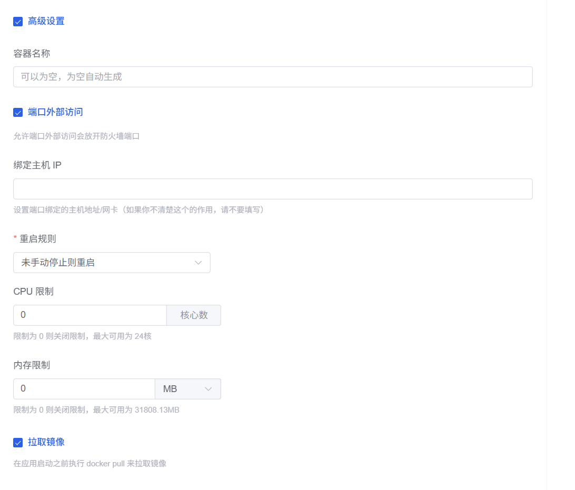Image resolution: width=575 pixels, height=490 pixels.
Task: Click the required 重启规则 field label
Action: [x=37, y=238]
